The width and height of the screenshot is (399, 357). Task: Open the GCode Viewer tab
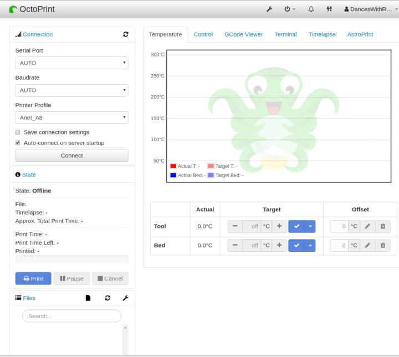(x=243, y=34)
